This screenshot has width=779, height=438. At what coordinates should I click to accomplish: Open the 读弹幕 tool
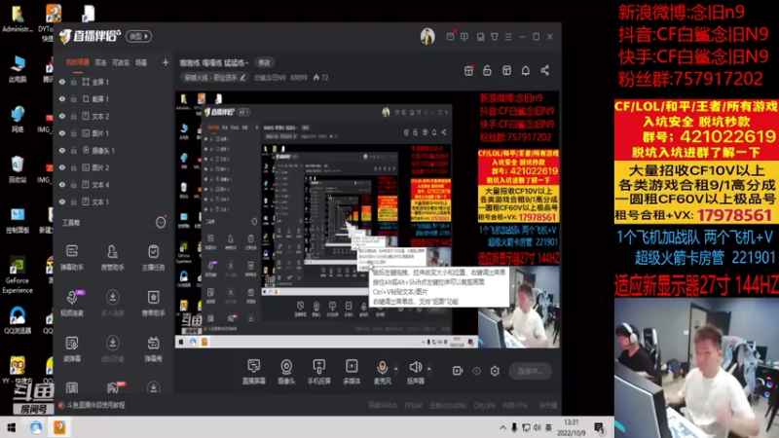coord(72,348)
